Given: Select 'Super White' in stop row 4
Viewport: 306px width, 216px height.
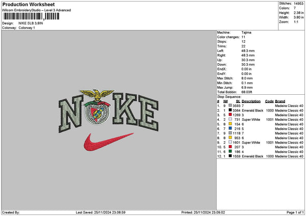Looking at the screenshot, I should [251, 120].
